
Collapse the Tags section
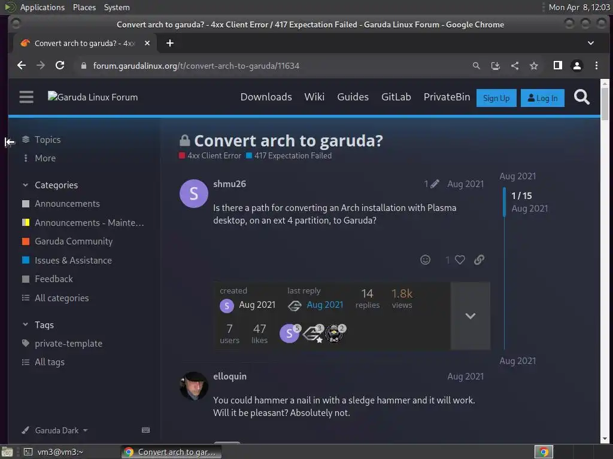click(x=26, y=325)
